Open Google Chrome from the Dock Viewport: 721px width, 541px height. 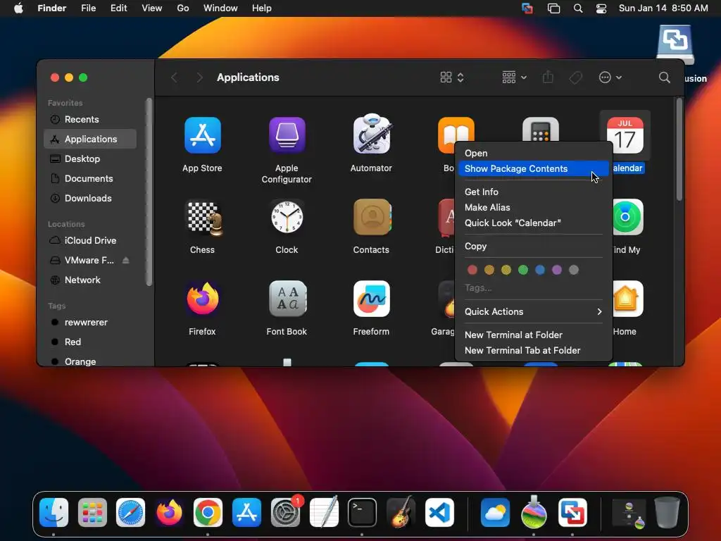tap(208, 512)
